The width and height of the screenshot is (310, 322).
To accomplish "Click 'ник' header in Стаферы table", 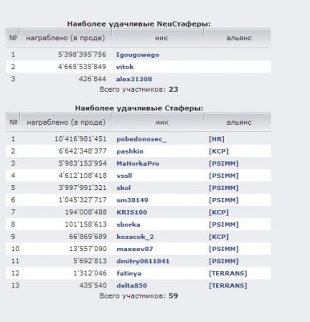I will [x=162, y=122].
